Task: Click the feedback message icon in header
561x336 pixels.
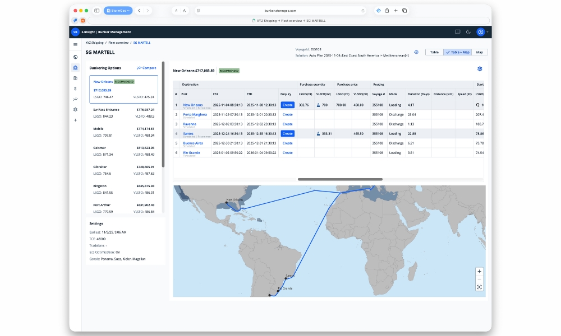Action: coord(458,32)
